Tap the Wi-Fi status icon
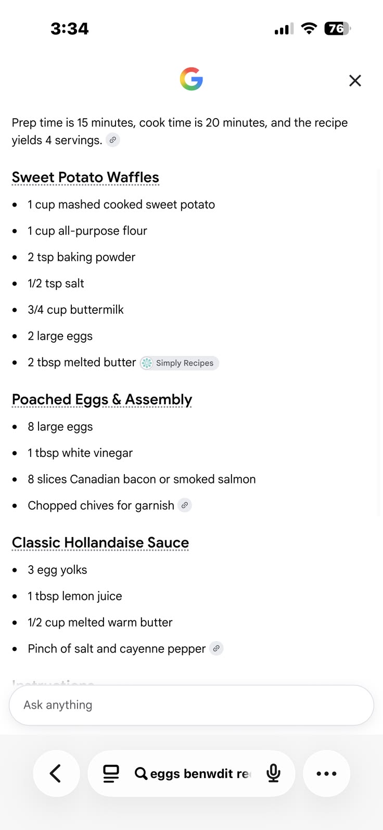Viewport: 383px width, 830px height. pyautogui.click(x=309, y=29)
